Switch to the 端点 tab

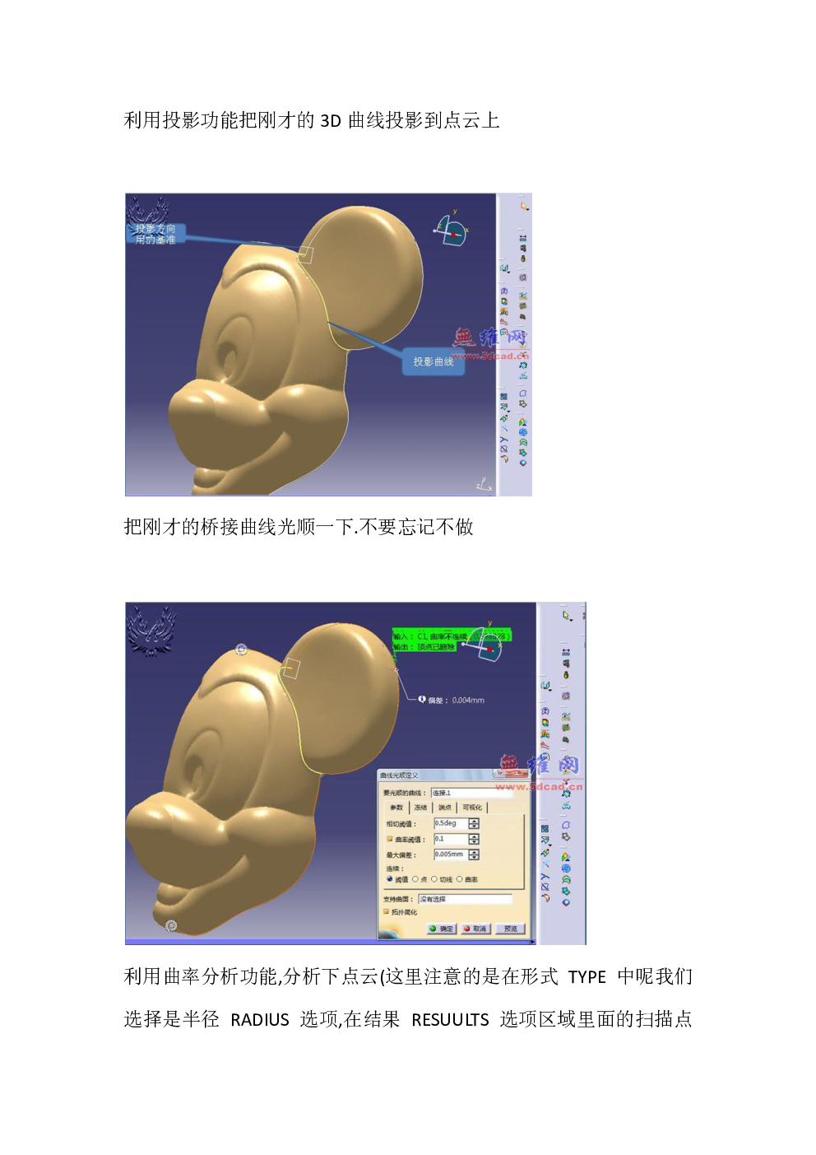click(444, 808)
